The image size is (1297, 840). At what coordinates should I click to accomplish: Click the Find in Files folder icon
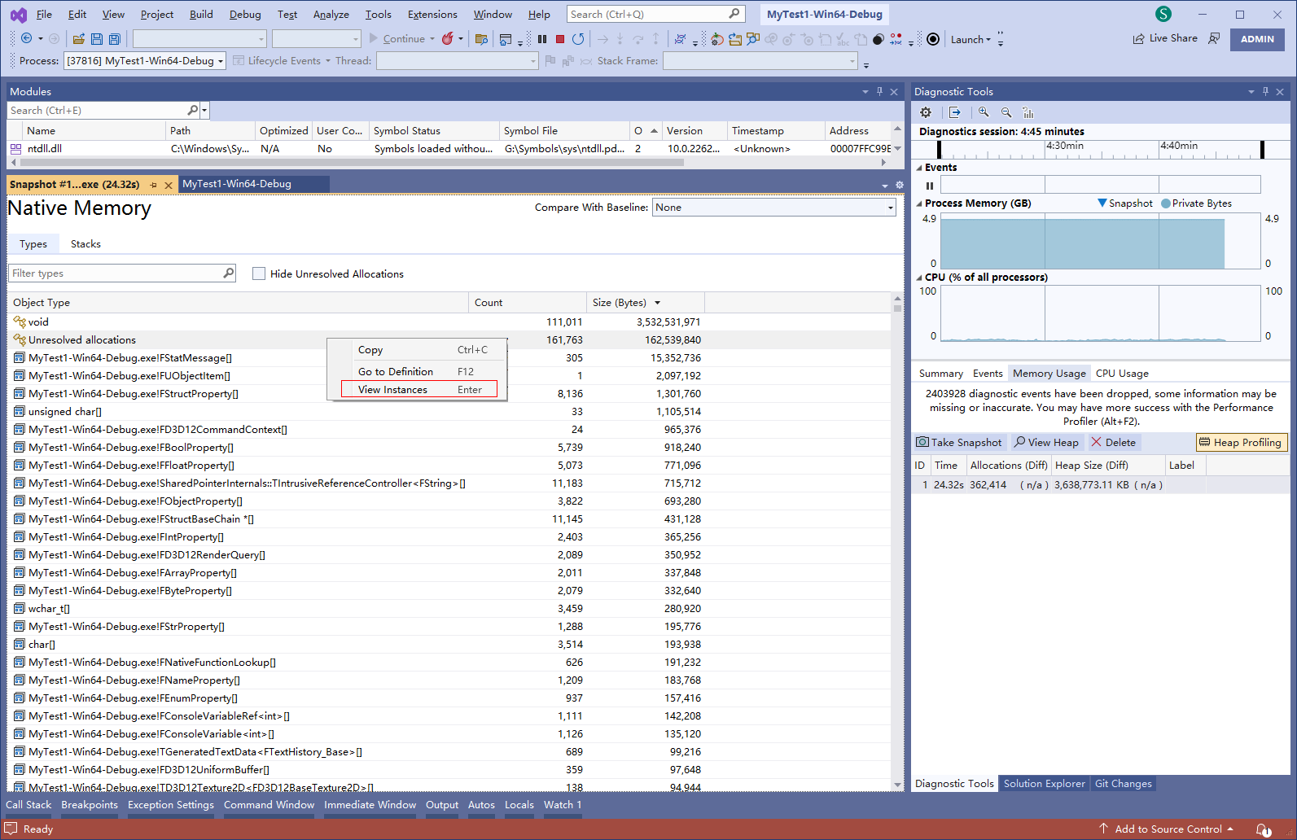[x=481, y=38]
